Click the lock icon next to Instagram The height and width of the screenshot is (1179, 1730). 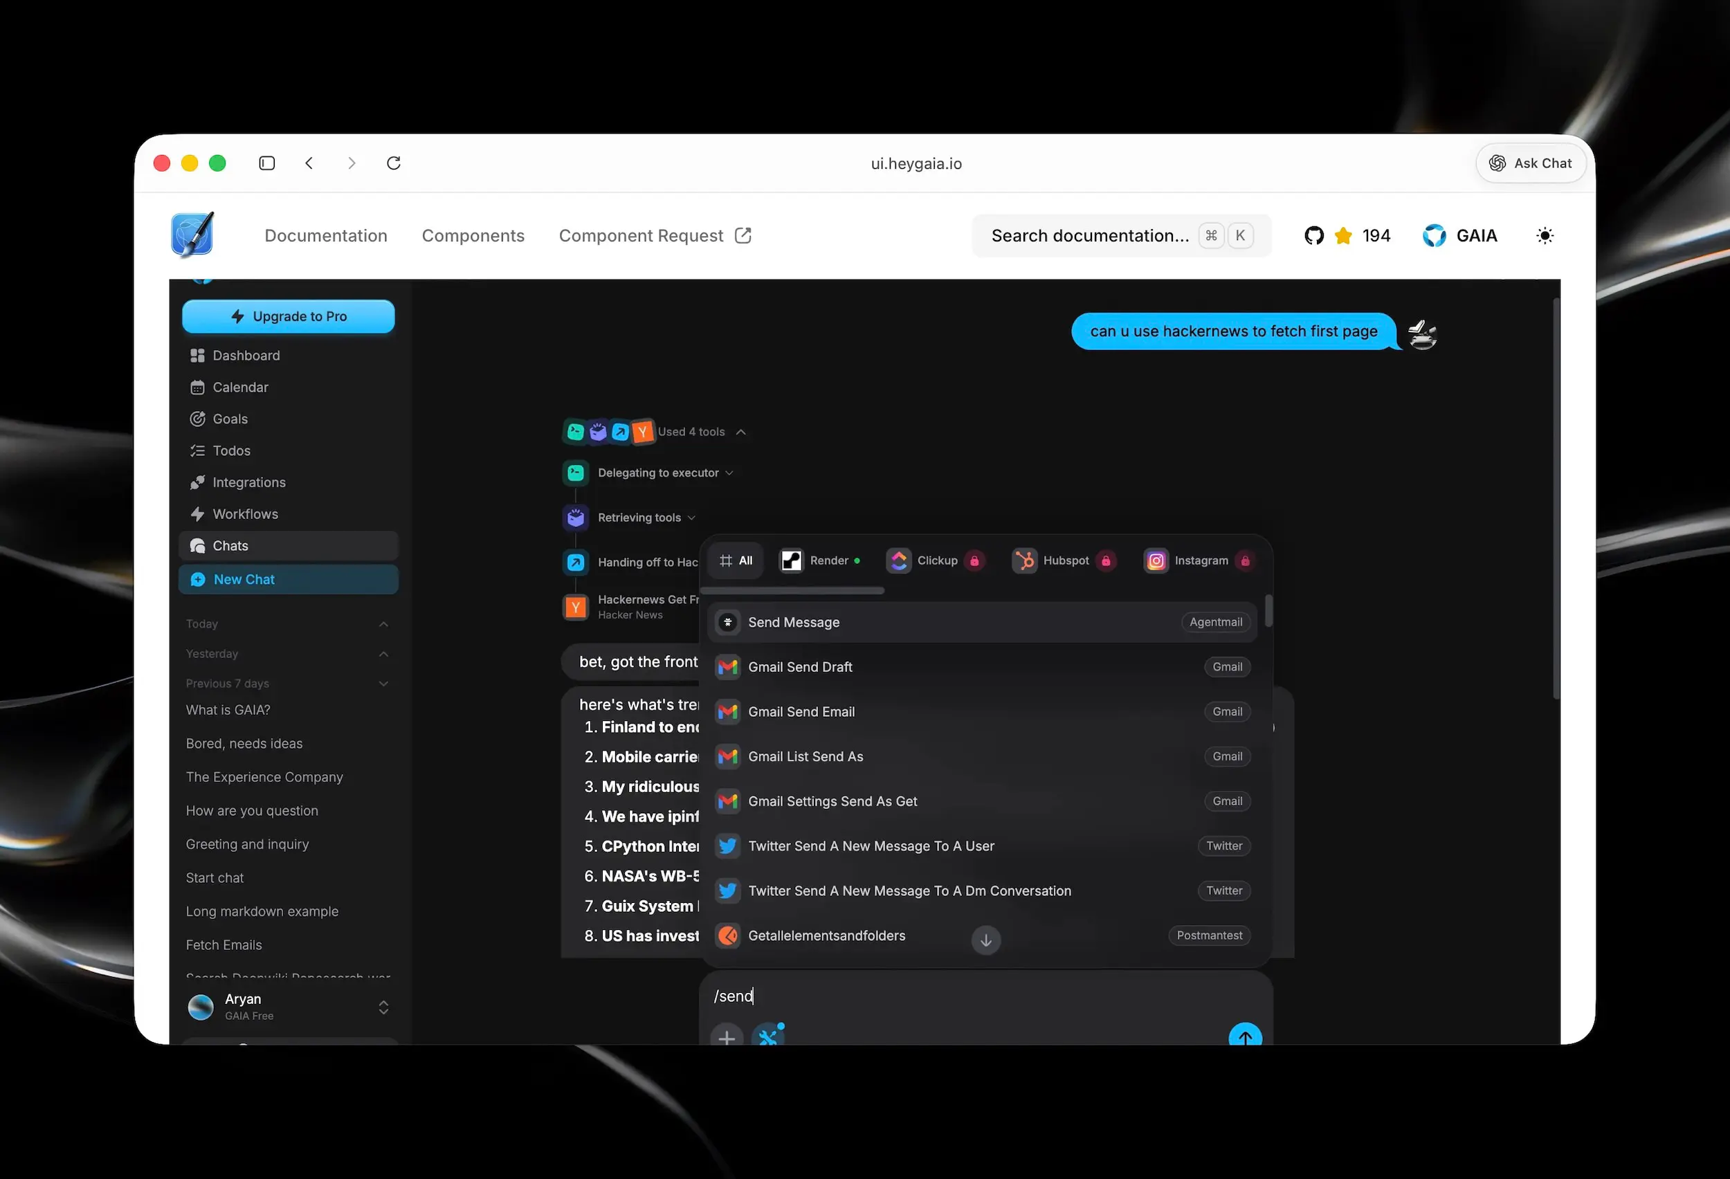point(1245,560)
